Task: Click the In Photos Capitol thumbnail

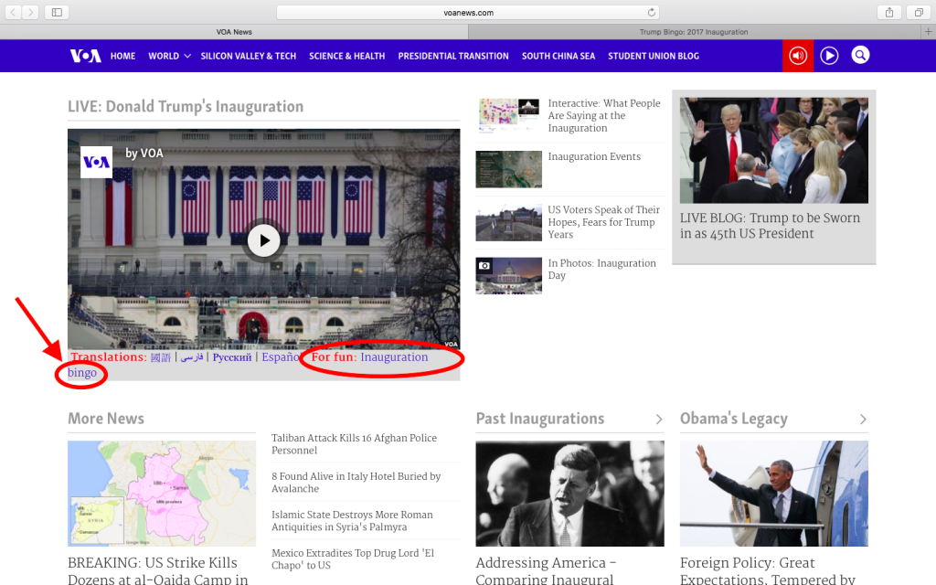Action: [508, 276]
